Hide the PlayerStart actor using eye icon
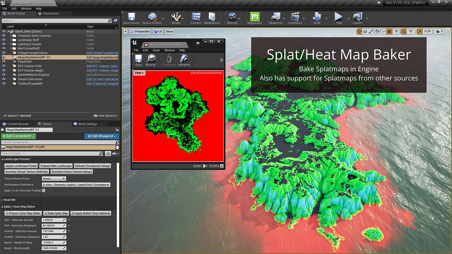Image resolution: width=452 pixels, height=254 pixels. point(4,61)
